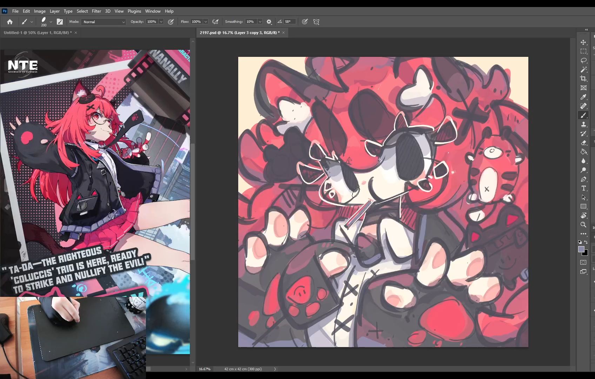This screenshot has width=595, height=379.
Task: Close the 2197.psd document tab
Action: pos(283,33)
